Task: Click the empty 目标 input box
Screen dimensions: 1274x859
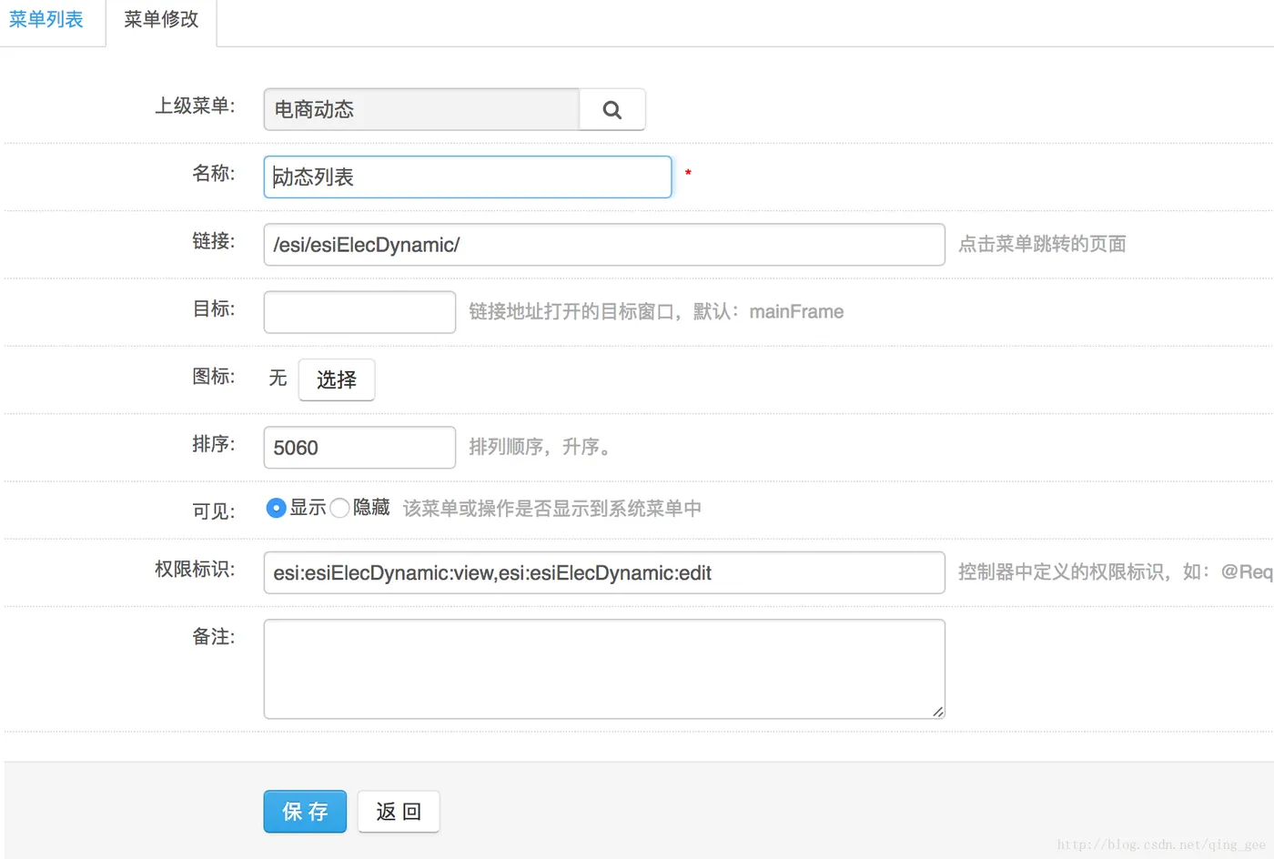Action: 359,312
